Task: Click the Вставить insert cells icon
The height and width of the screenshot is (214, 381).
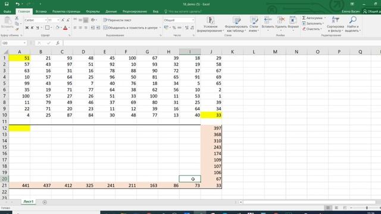Action: tap(268, 20)
